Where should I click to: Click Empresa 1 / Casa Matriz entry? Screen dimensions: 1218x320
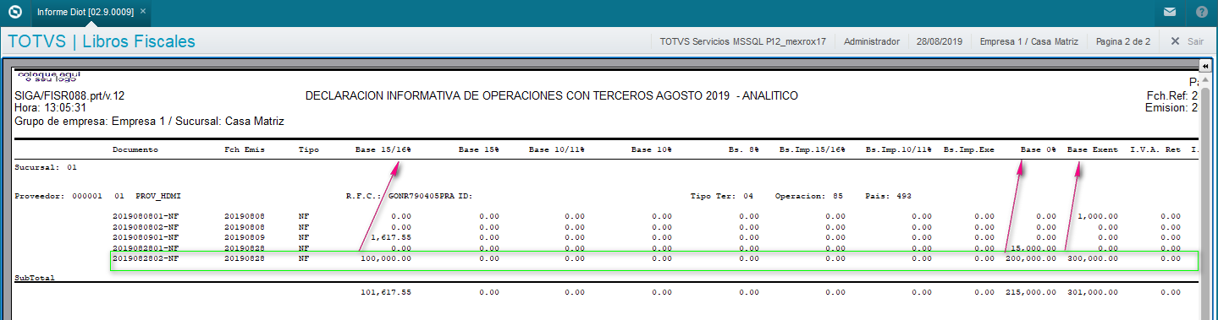point(1028,41)
